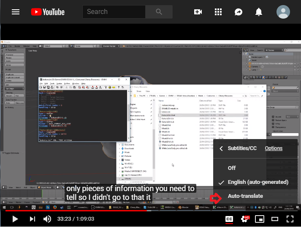This screenshot has height=227, width=301.
Task: Click the Rotate button in the Blender panel
Action: 15,58
